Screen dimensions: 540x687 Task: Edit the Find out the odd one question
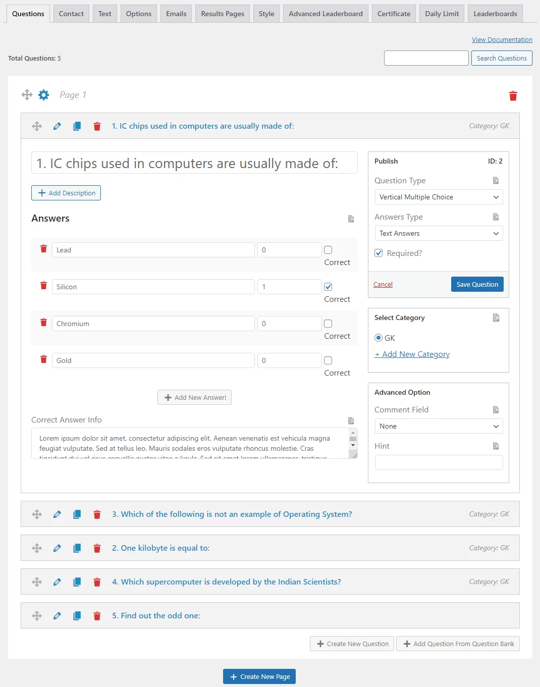tap(57, 616)
